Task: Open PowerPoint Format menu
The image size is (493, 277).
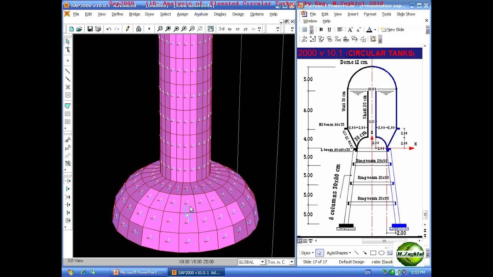Action: pos(370,14)
